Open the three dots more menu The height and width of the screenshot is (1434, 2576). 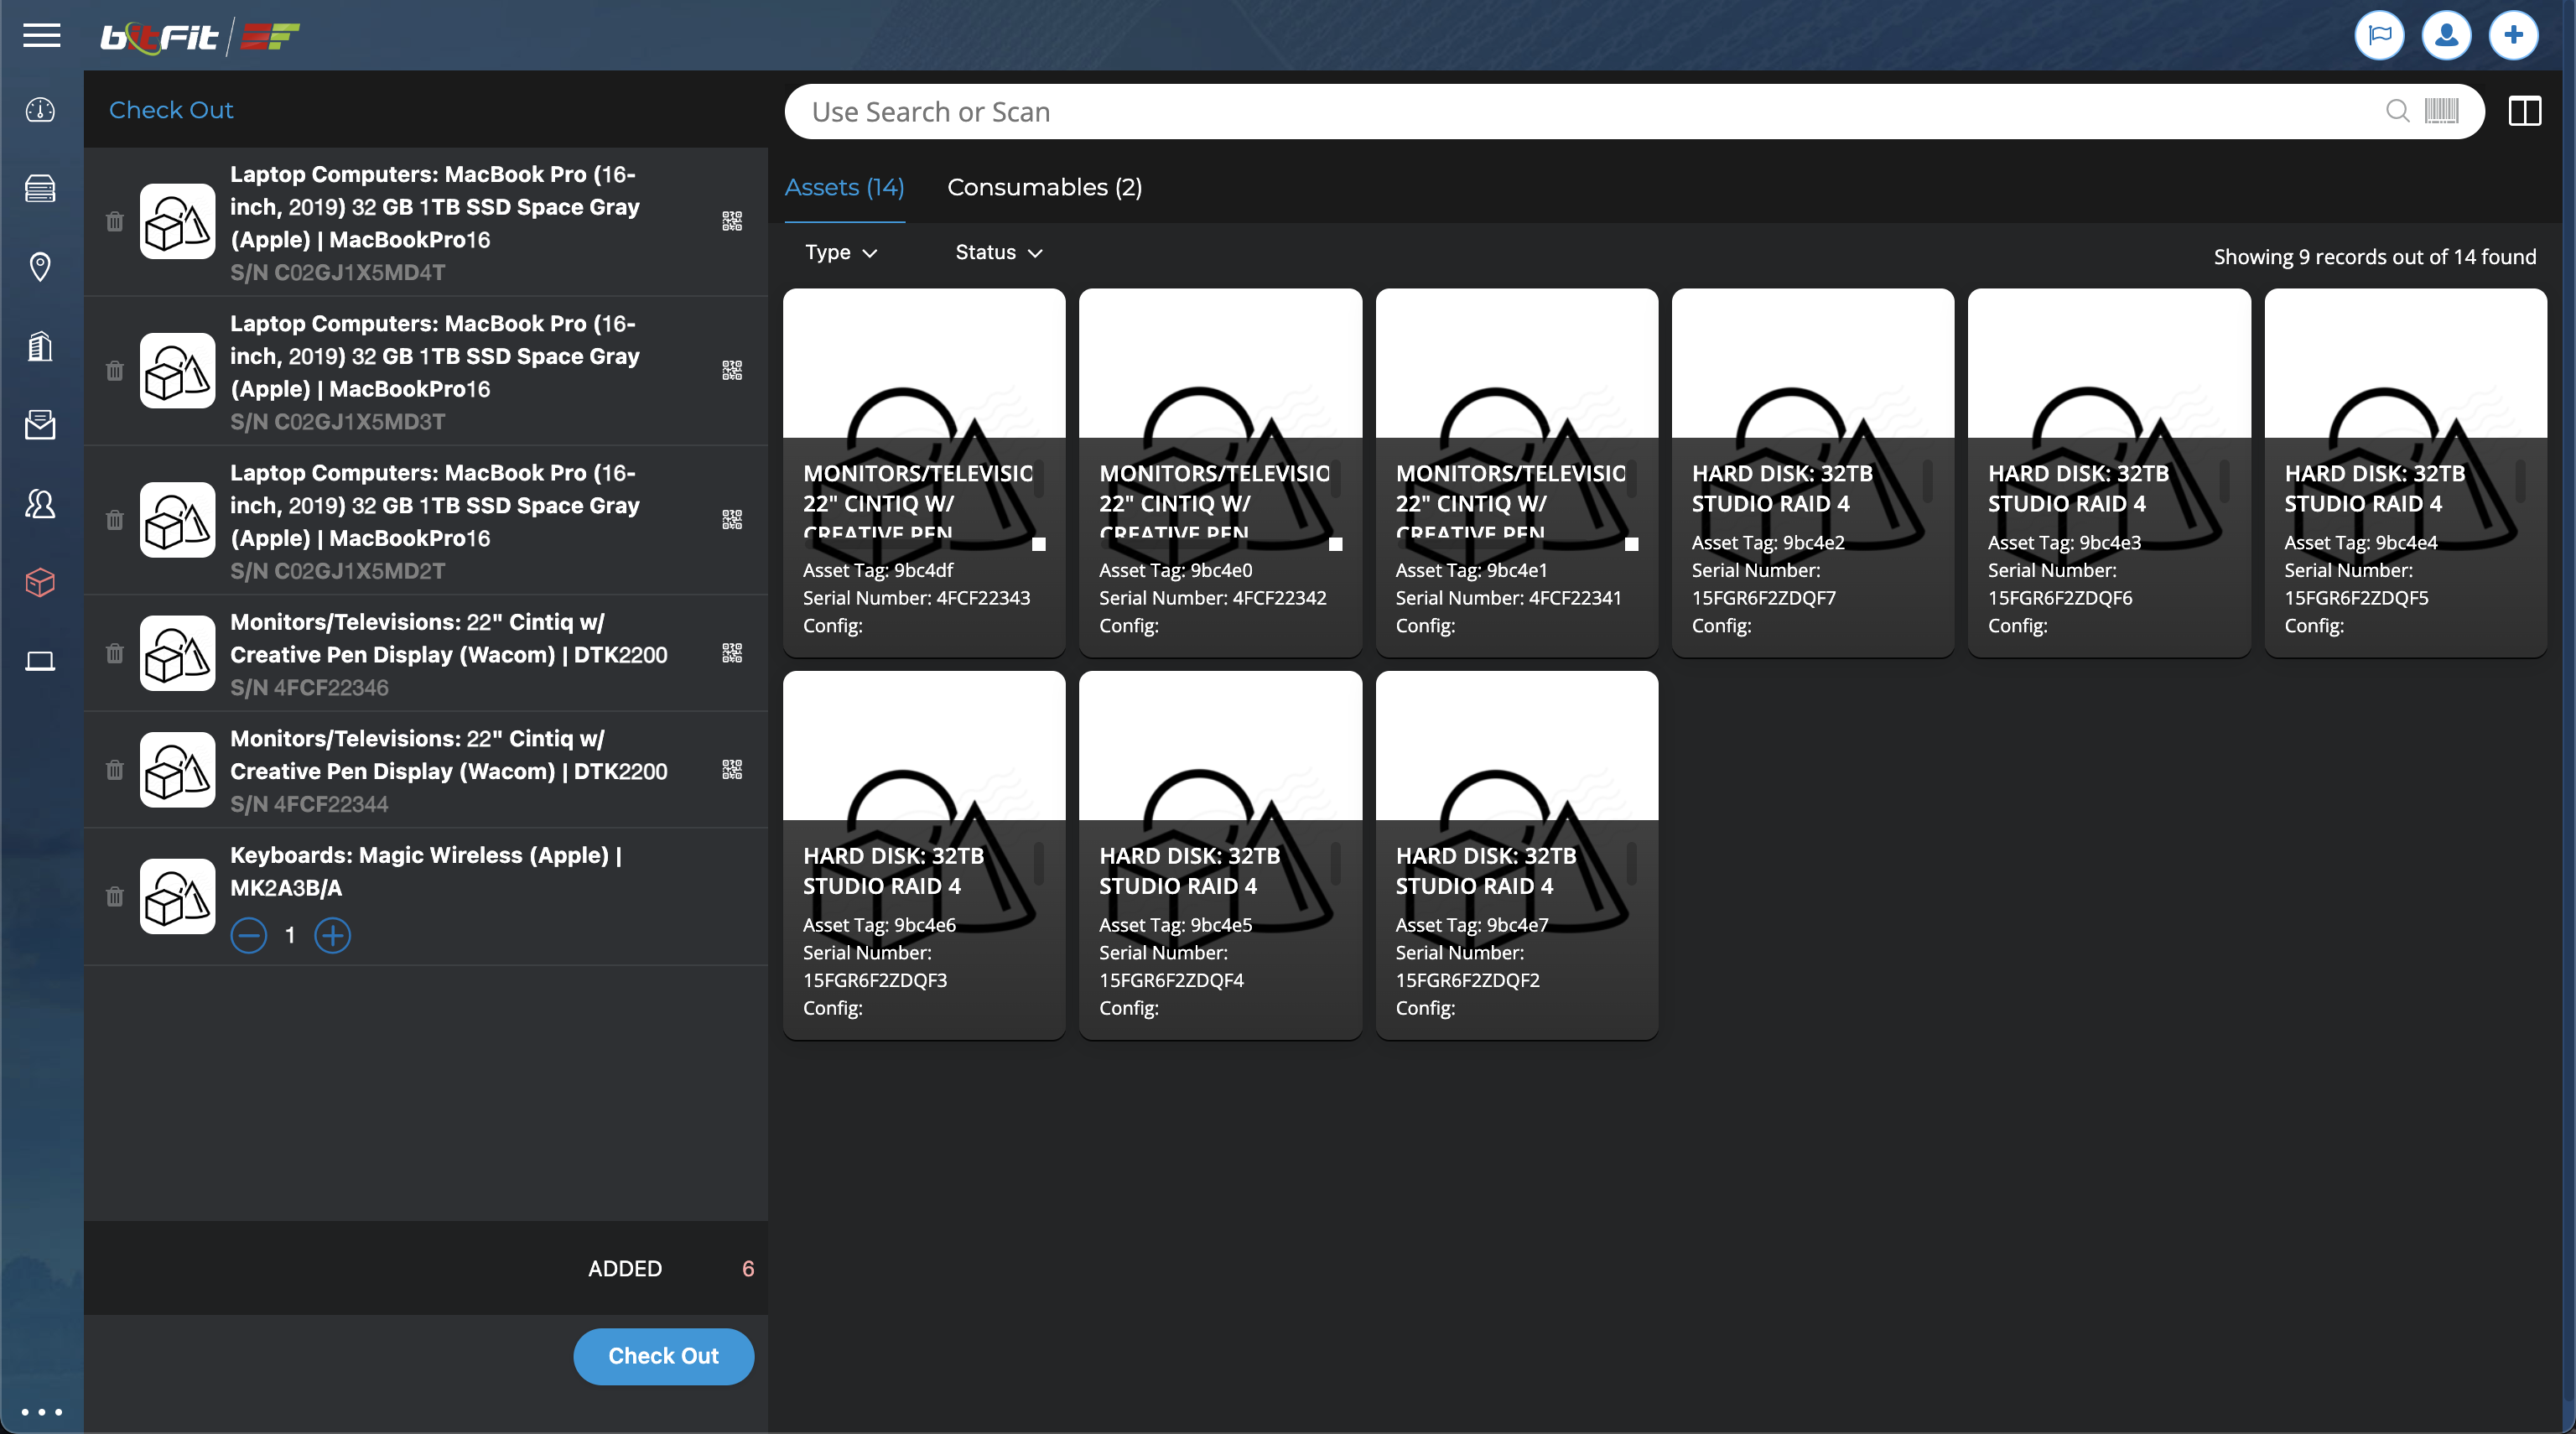point(41,1412)
